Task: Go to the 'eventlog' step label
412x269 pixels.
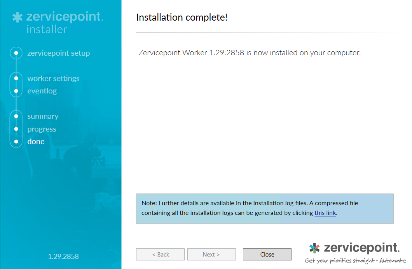Action: click(x=42, y=91)
